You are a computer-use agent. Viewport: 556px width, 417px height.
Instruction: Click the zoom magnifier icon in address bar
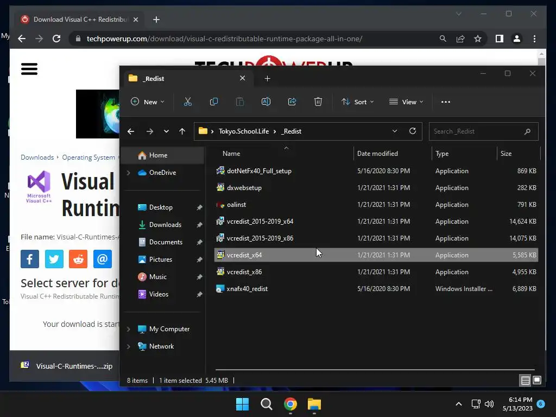point(443,39)
